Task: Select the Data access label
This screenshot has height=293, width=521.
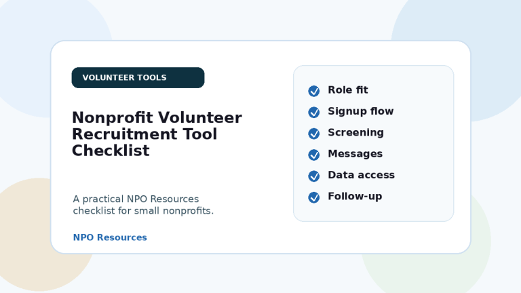Action: point(361,175)
